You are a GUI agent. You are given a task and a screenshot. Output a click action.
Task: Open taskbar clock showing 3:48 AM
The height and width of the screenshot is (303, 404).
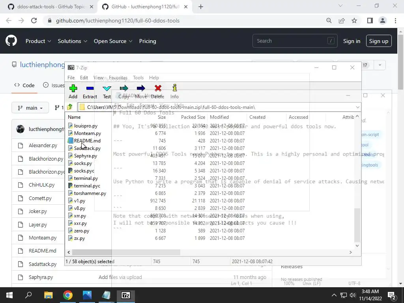point(370,295)
